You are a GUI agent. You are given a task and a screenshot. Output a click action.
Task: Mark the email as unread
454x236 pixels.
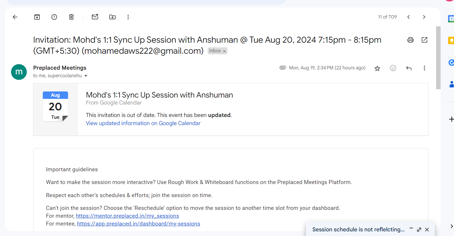coord(95,17)
